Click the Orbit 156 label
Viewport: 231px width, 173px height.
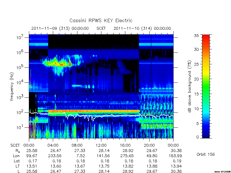pyautogui.click(x=206, y=154)
